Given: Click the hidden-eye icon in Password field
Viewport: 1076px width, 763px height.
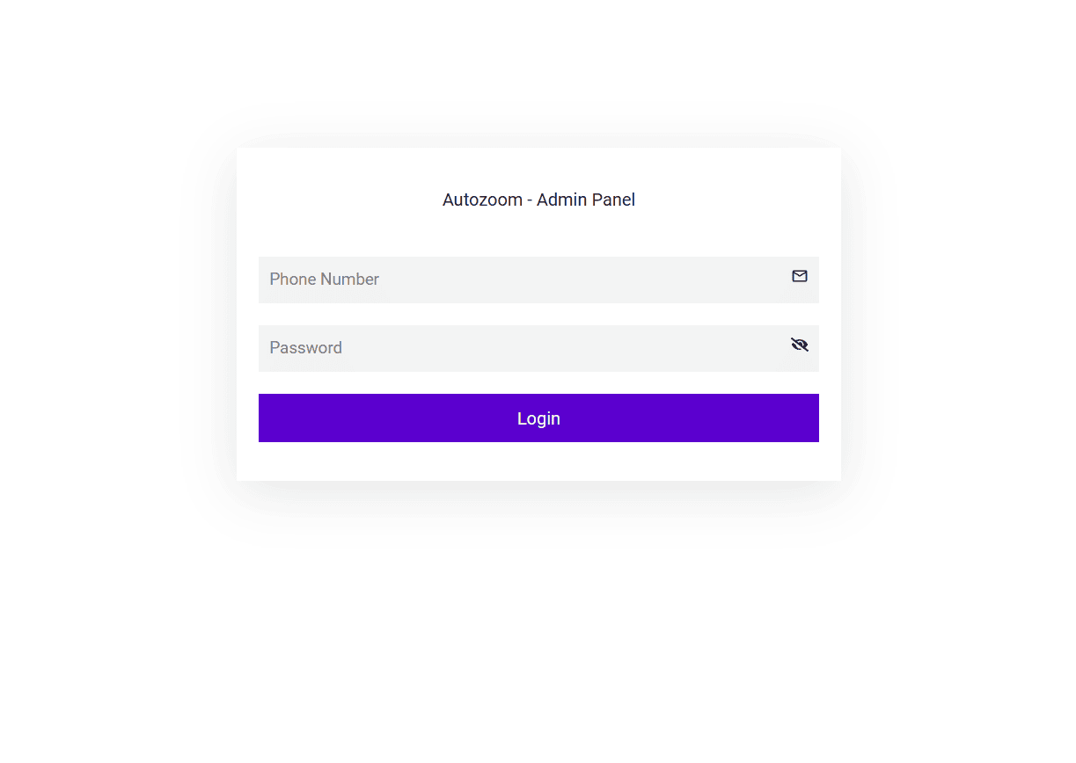Looking at the screenshot, I should [x=799, y=345].
